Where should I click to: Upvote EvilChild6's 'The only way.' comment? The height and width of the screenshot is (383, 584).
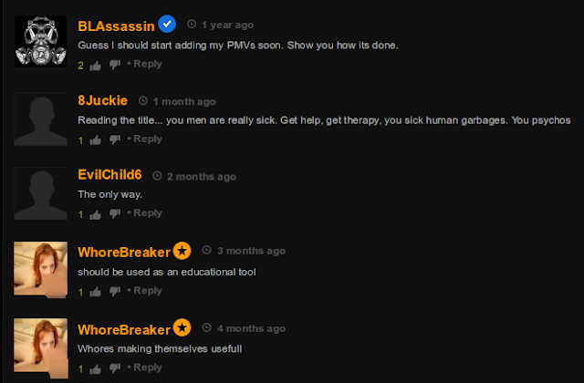[95, 215]
